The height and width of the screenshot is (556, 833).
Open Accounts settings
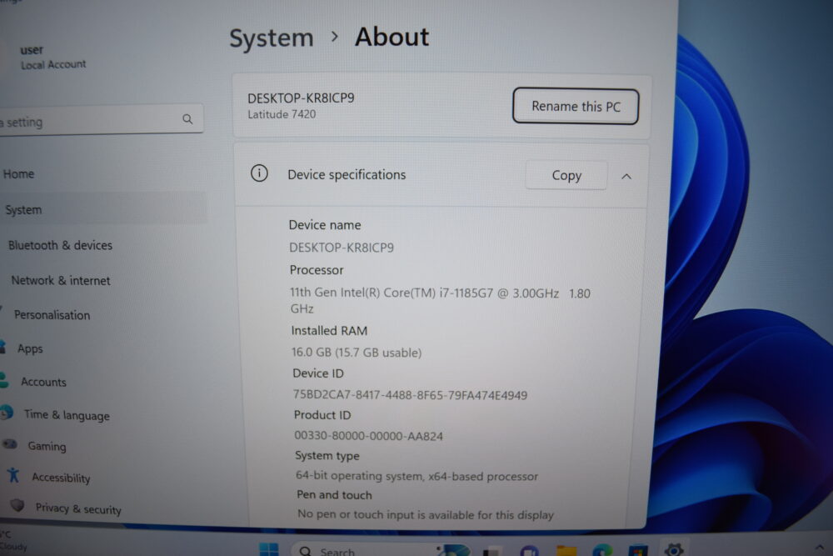[x=43, y=382]
